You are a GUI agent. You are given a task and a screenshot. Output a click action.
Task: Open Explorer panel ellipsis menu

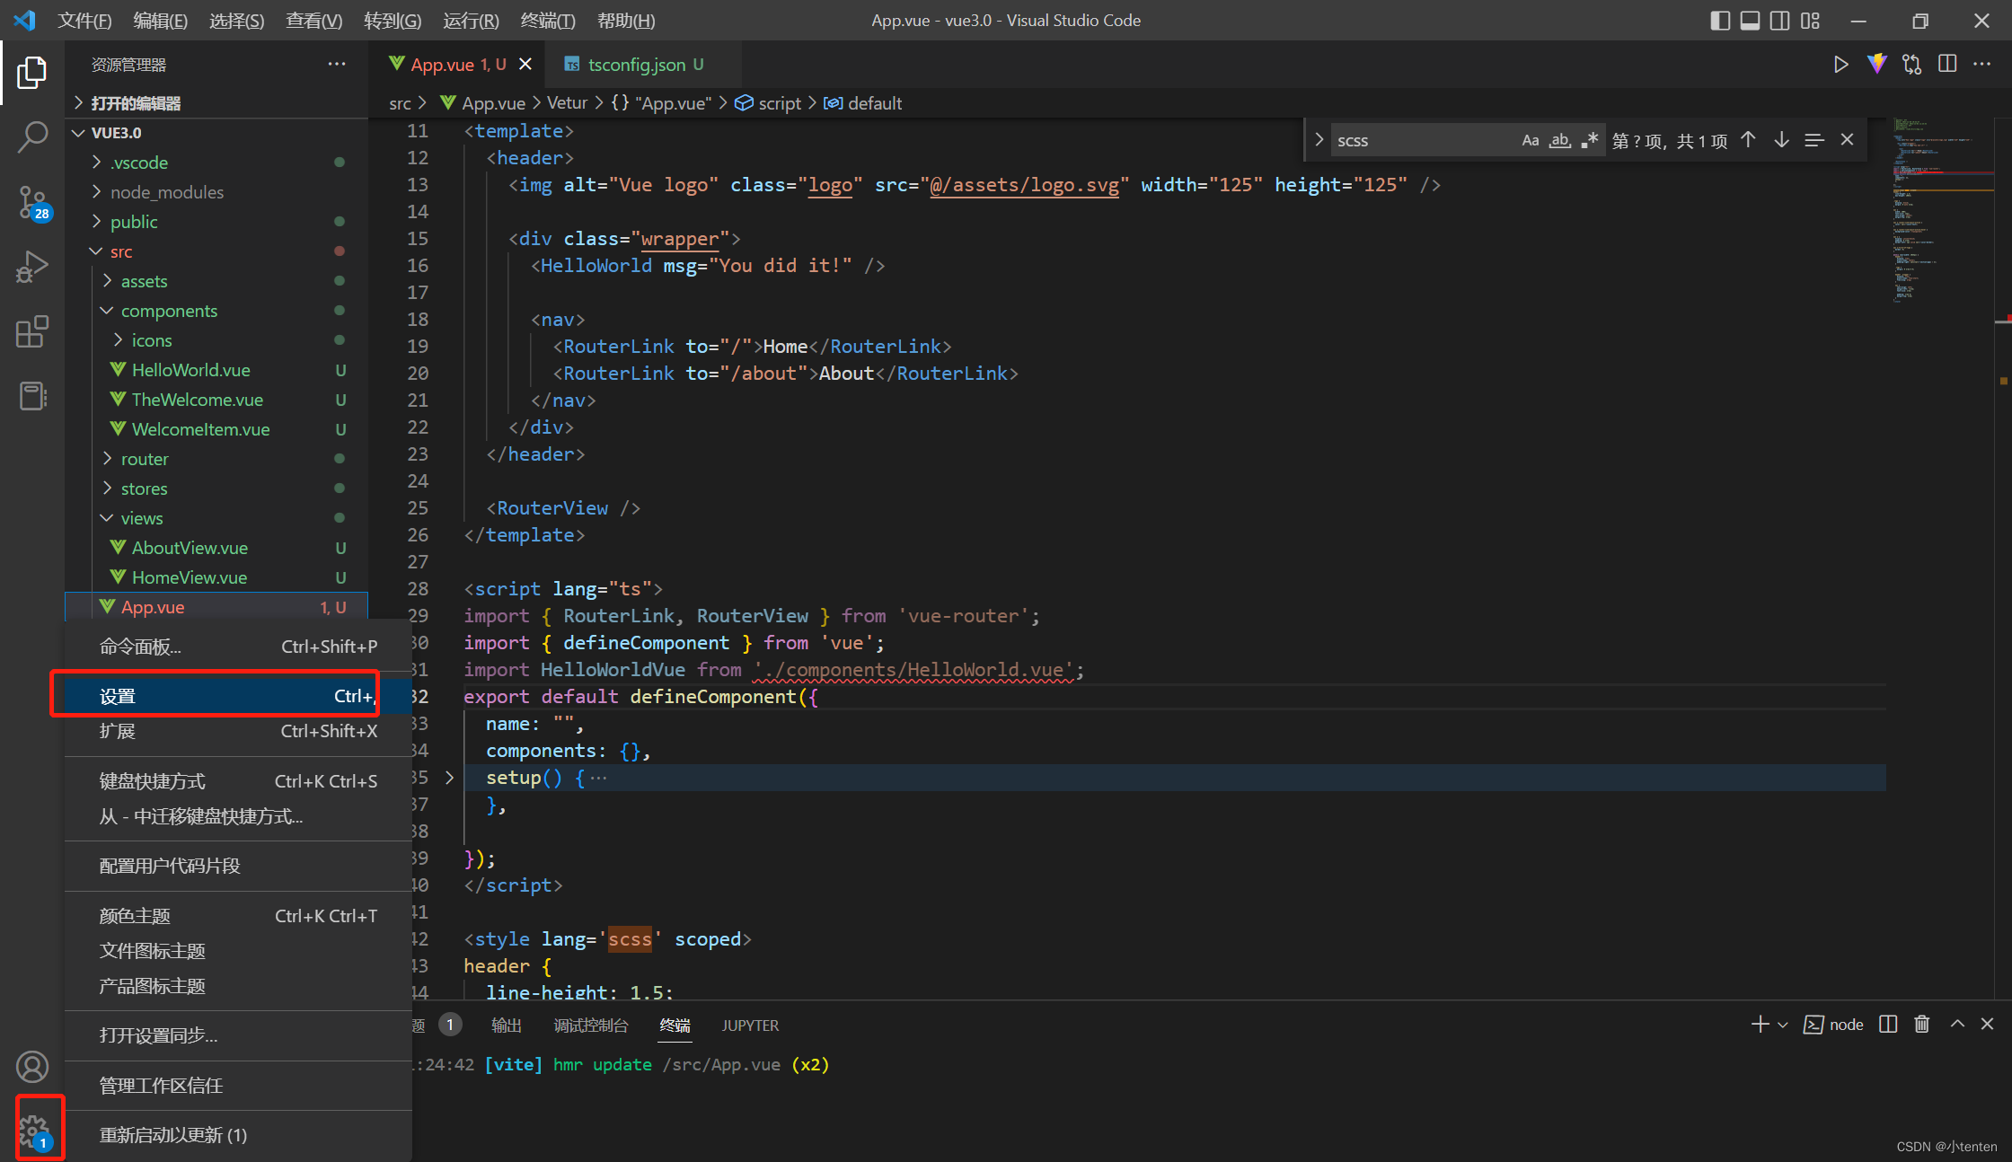(x=337, y=65)
